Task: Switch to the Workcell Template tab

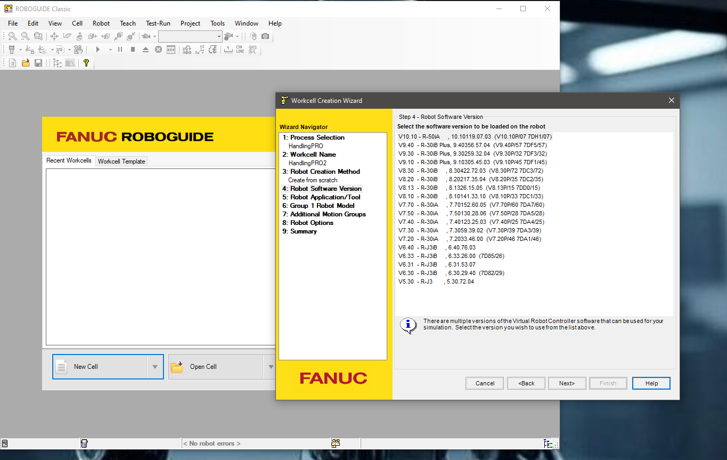Action: 121,162
